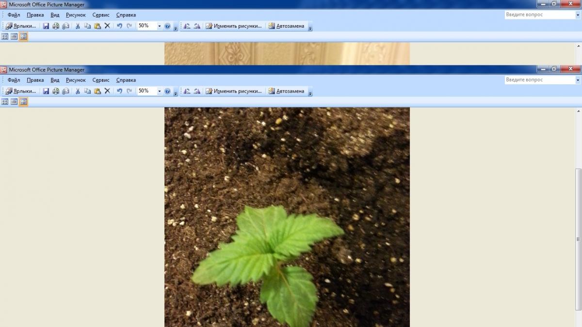Click Paste icon in lower window toolbar
The width and height of the screenshot is (582, 327).
tap(97, 91)
